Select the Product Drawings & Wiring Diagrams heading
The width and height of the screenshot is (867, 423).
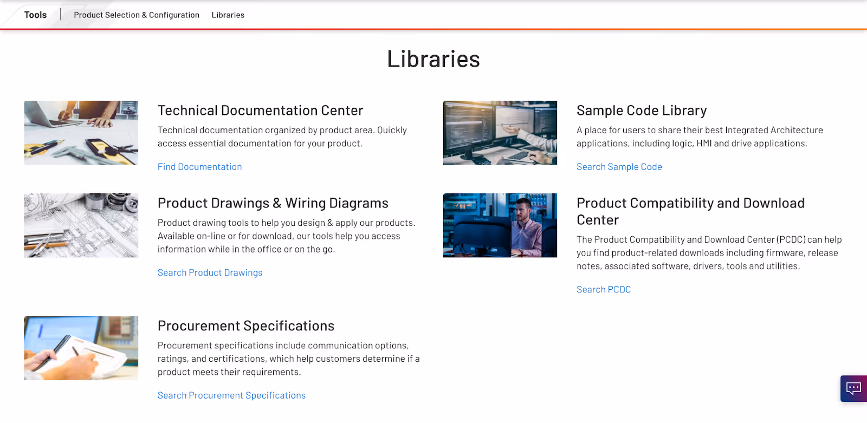273,203
